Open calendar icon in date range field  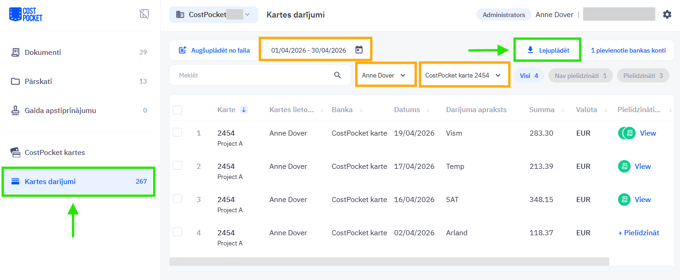359,50
